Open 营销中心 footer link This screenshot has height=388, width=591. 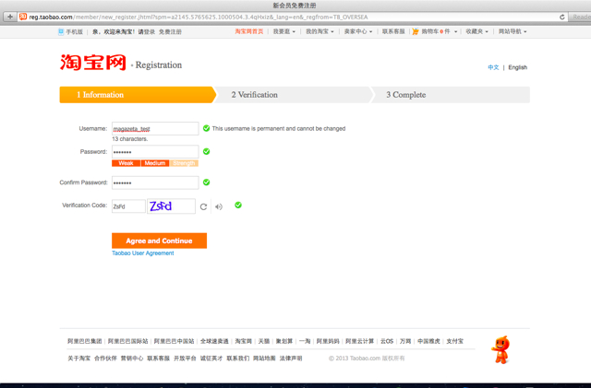tap(132, 358)
